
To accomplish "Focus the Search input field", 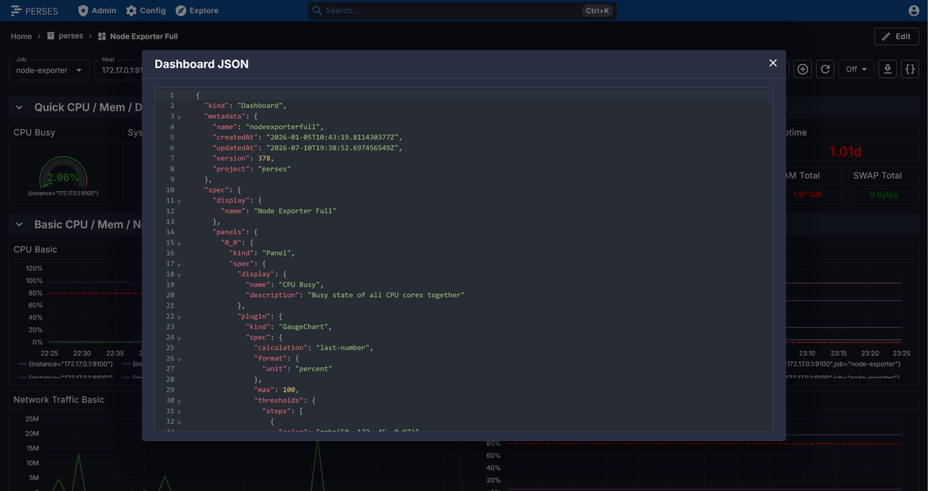I will pyautogui.click(x=452, y=11).
